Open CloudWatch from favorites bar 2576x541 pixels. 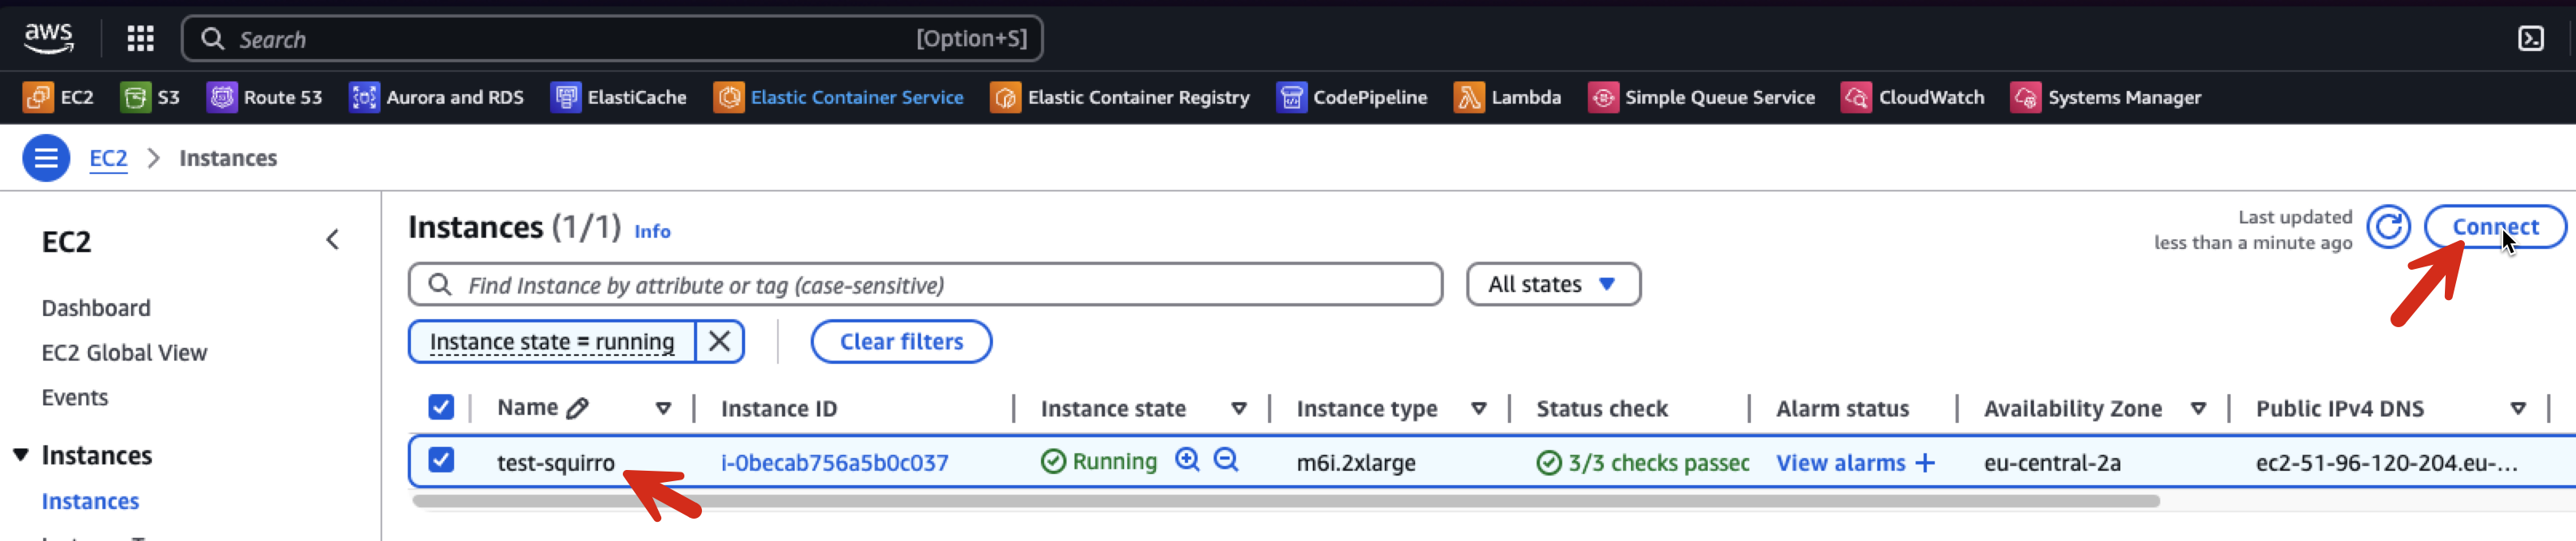point(1912,97)
